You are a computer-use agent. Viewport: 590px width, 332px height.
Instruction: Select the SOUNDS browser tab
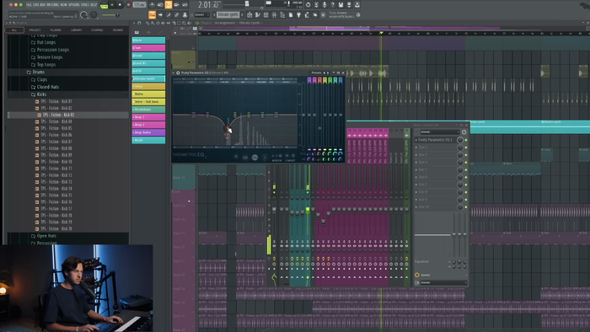point(118,29)
